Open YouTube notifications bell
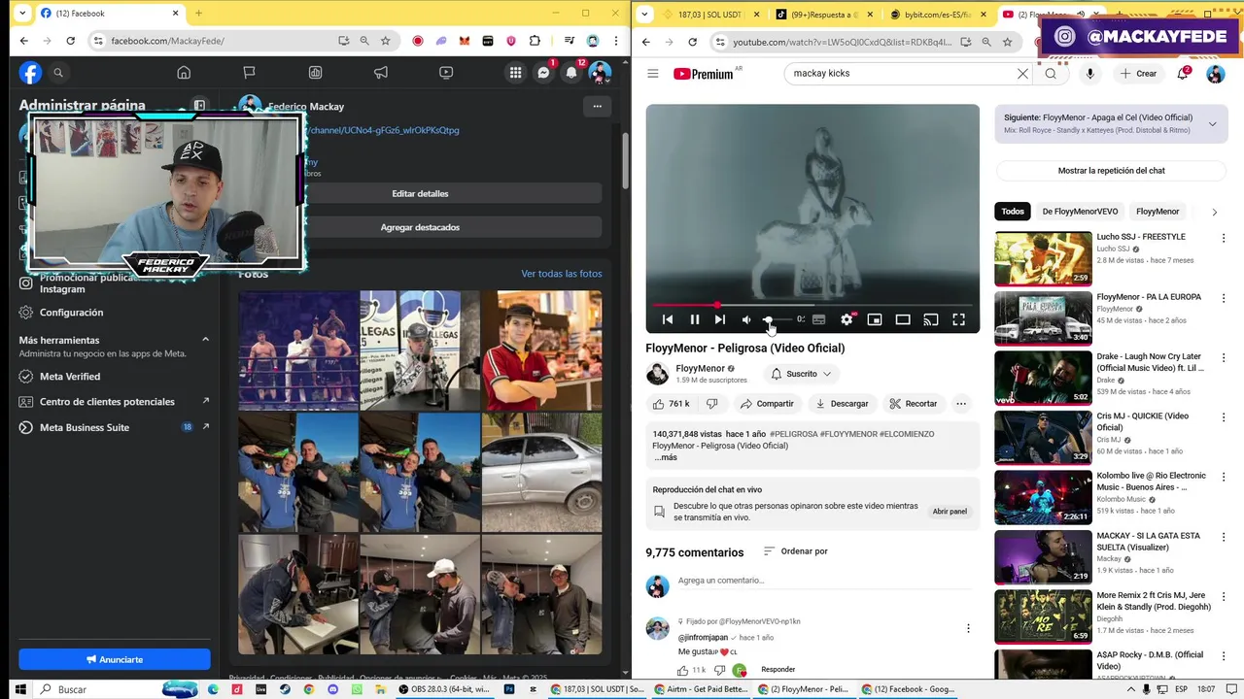 pos(1184,74)
